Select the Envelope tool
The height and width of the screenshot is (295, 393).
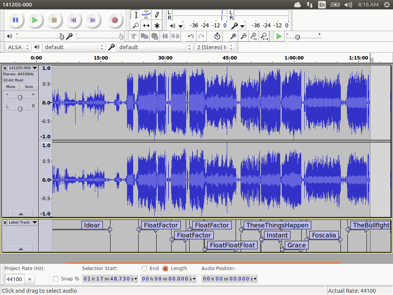tap(146, 15)
